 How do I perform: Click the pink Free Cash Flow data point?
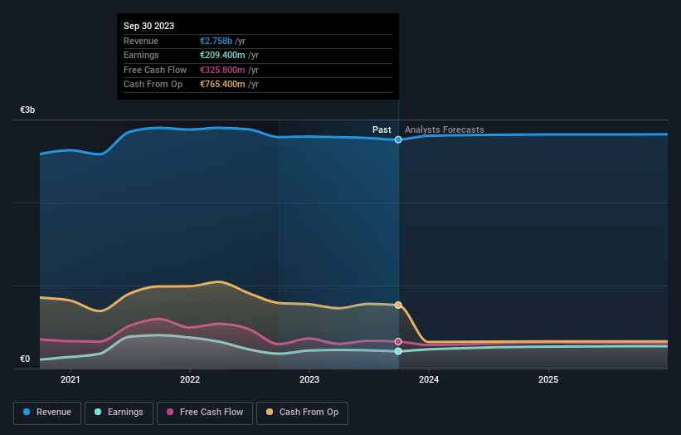pyautogui.click(x=398, y=341)
